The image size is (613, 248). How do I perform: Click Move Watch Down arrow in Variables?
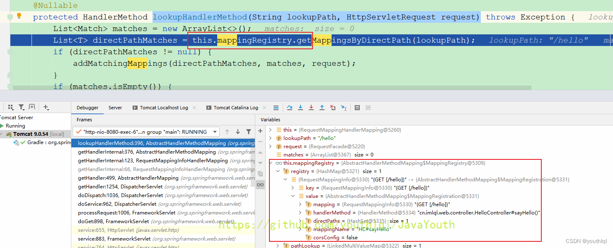[x=260, y=163]
